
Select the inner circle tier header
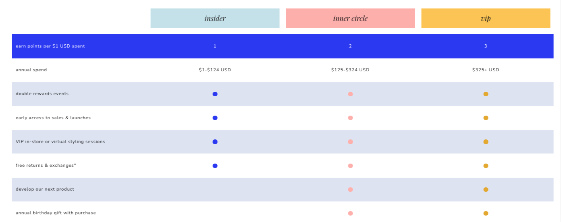pos(350,18)
